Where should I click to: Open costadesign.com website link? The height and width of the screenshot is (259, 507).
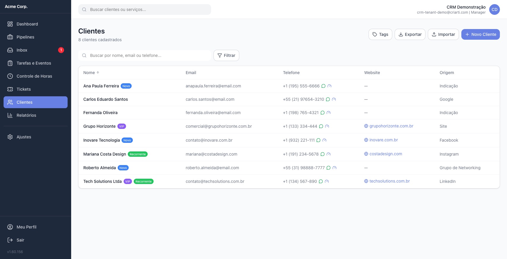[383, 154]
